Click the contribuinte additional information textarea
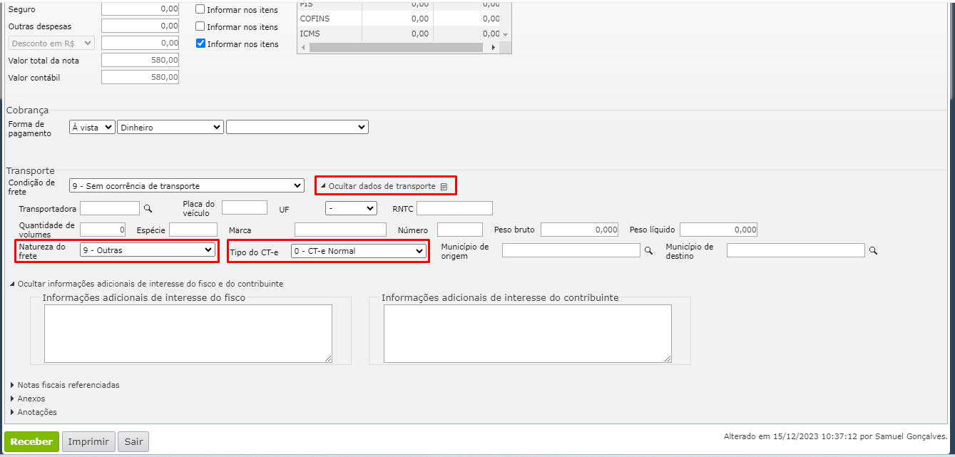The image size is (955, 457). pos(528,334)
